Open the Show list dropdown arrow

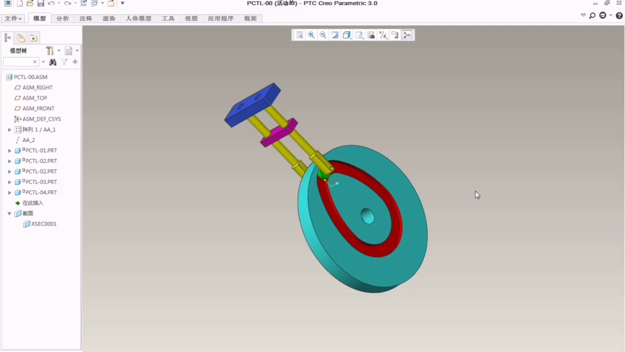[x=77, y=51]
